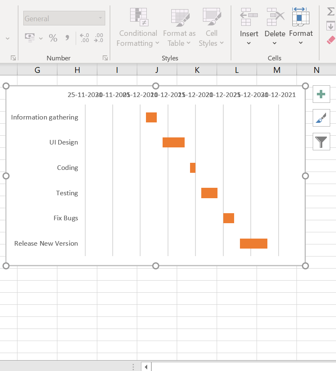
Task: Expand the Delete cells dropdown
Action: coord(274,43)
